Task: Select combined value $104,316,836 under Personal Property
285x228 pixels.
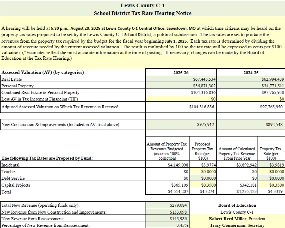Action: tap(203, 92)
